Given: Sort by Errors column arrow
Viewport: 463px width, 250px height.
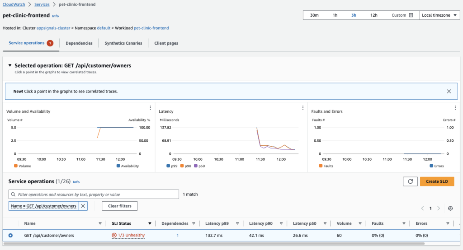Looking at the screenshot, I should 448,223.
